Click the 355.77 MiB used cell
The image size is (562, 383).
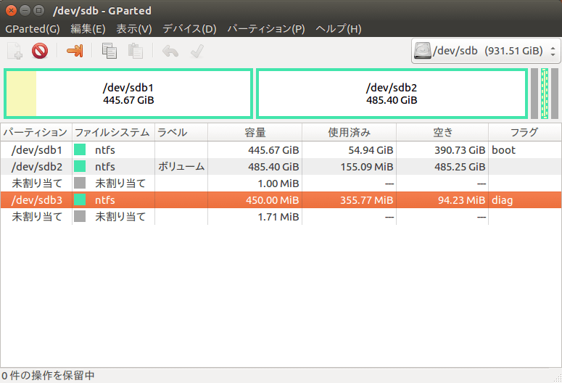(x=349, y=199)
